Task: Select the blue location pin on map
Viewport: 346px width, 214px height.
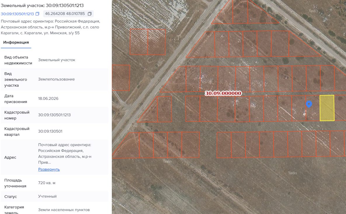Action: click(x=309, y=104)
